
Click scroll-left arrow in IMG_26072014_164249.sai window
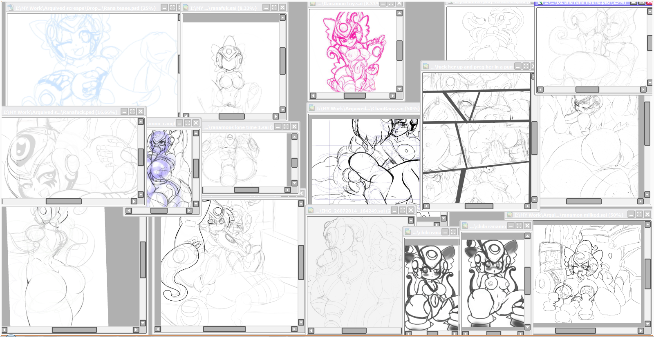tap(311, 330)
